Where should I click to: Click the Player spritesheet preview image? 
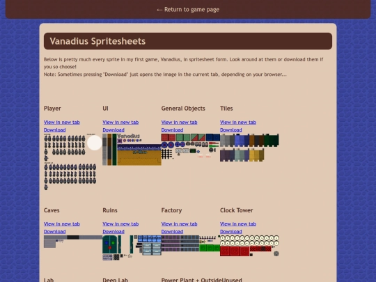coord(73,162)
